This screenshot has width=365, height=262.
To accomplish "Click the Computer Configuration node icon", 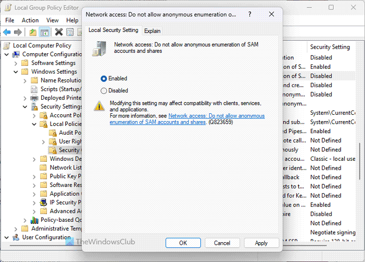I will [x=16, y=54].
